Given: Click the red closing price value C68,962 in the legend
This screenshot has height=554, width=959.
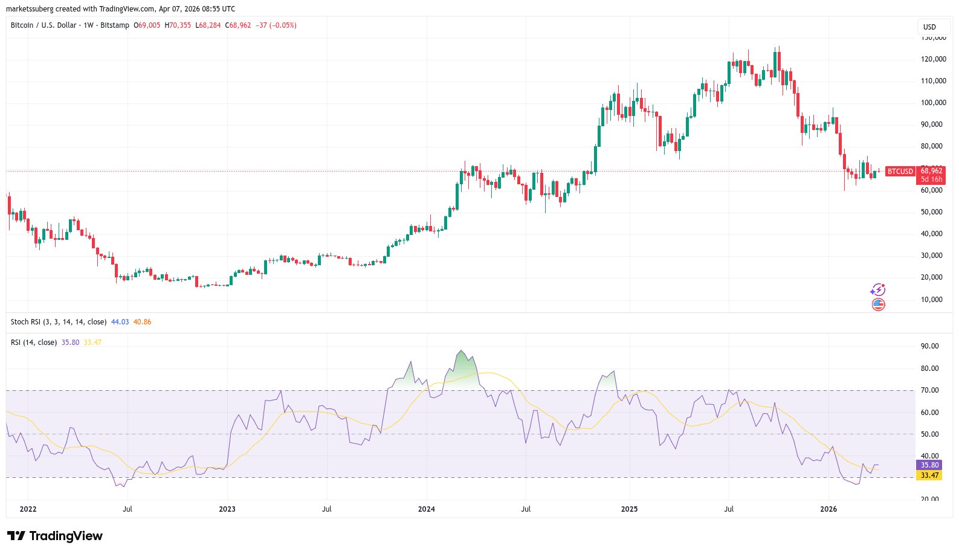Looking at the screenshot, I should pyautogui.click(x=238, y=25).
